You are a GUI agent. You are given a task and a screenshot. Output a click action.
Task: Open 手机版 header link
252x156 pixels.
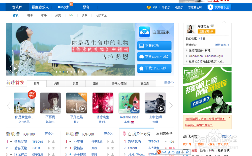click(166, 7)
